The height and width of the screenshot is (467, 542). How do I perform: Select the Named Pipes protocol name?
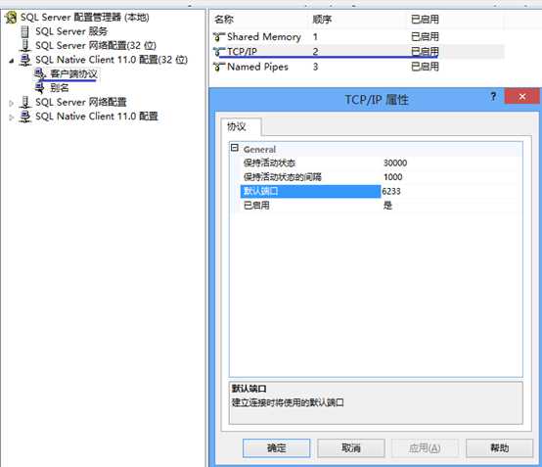[x=257, y=67]
